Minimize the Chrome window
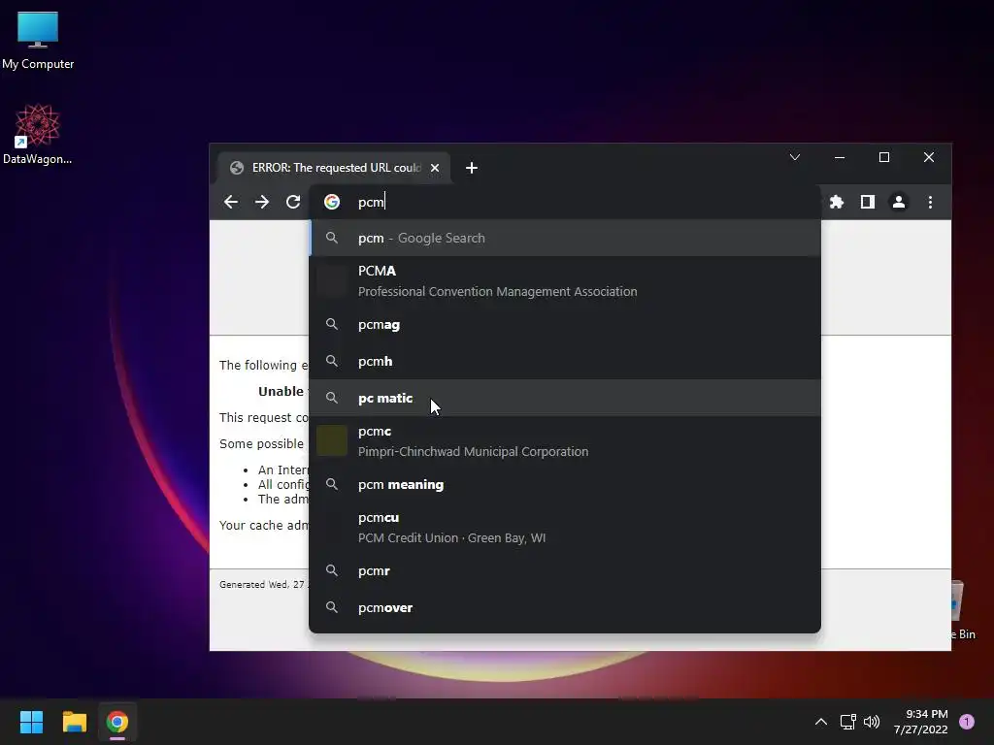The height and width of the screenshot is (745, 994). coord(840,157)
